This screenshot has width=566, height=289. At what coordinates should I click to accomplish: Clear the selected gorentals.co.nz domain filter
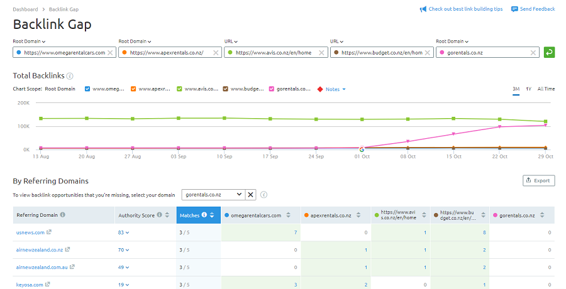250,195
